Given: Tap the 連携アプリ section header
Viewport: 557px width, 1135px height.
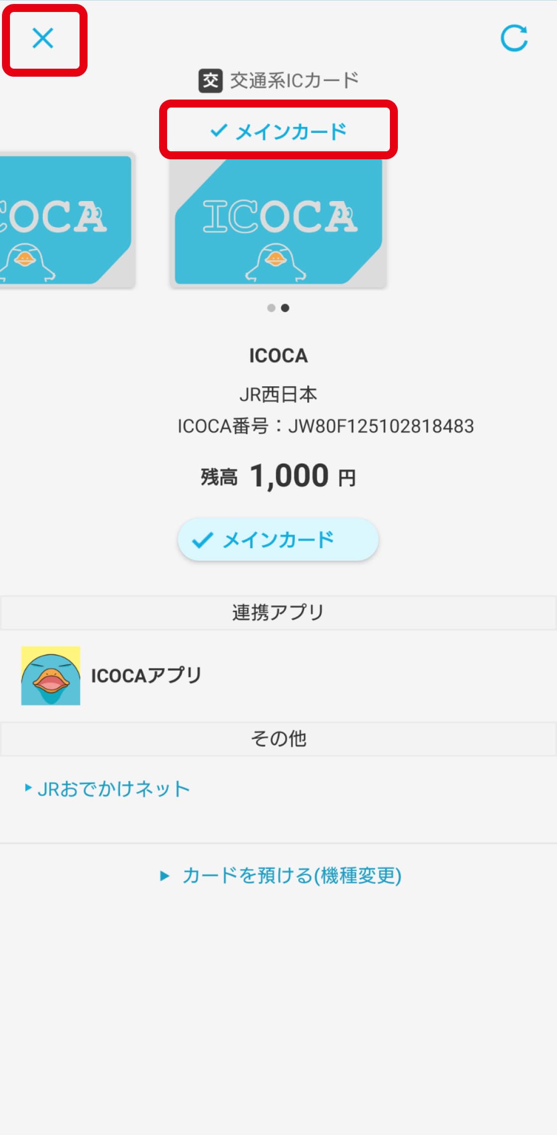Looking at the screenshot, I should pos(278,612).
